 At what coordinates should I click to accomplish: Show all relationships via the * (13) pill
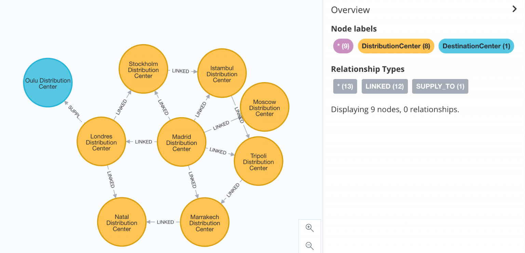coord(345,86)
